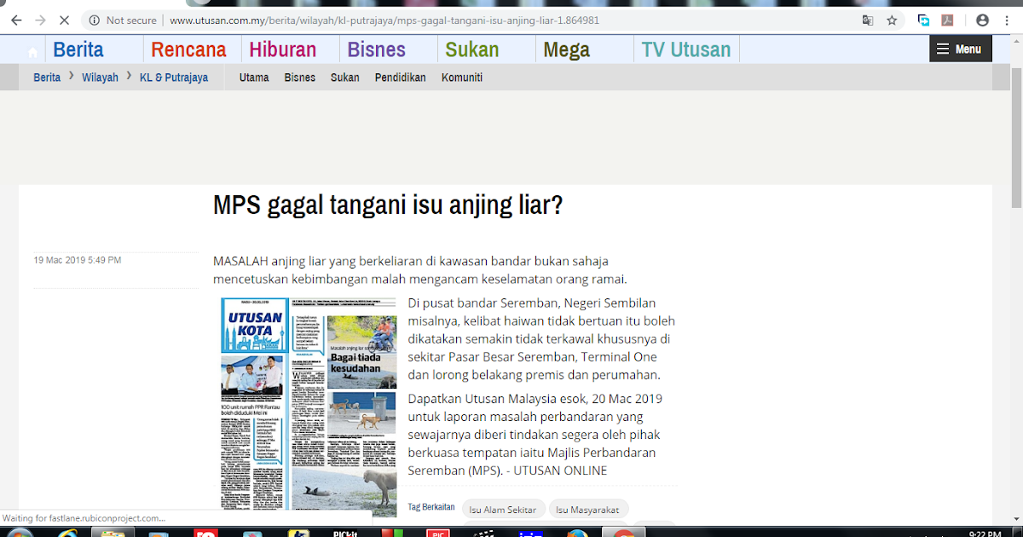Viewport: 1023px width, 537px height.
Task: Open the blue screen-share extension icon
Action: (923, 20)
